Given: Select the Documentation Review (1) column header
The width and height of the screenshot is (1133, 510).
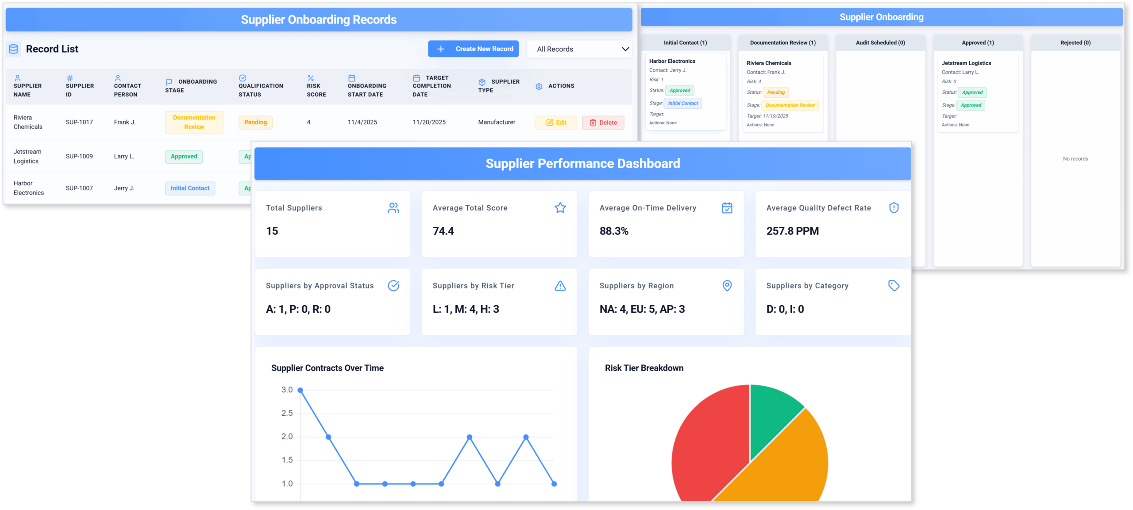Looking at the screenshot, I should 782,42.
